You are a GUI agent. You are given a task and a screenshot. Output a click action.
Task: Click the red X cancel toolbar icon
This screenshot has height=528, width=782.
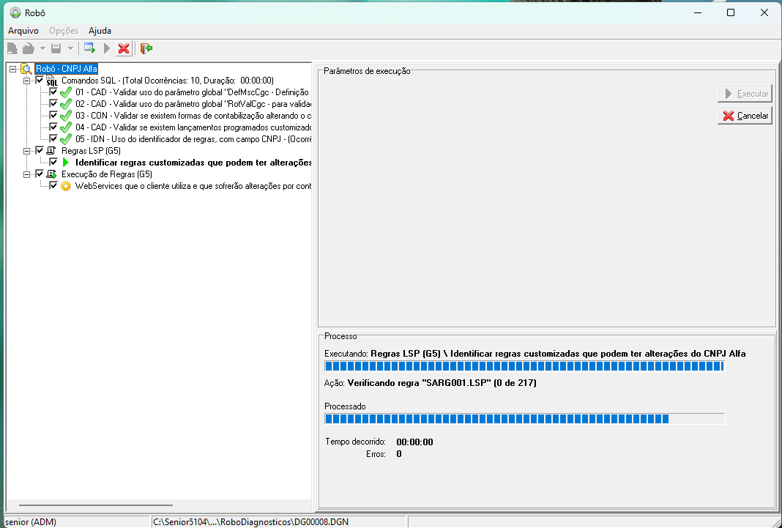[124, 48]
